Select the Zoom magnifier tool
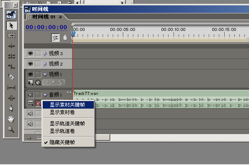The image size is (249, 165). pyautogui.click(x=11, y=129)
